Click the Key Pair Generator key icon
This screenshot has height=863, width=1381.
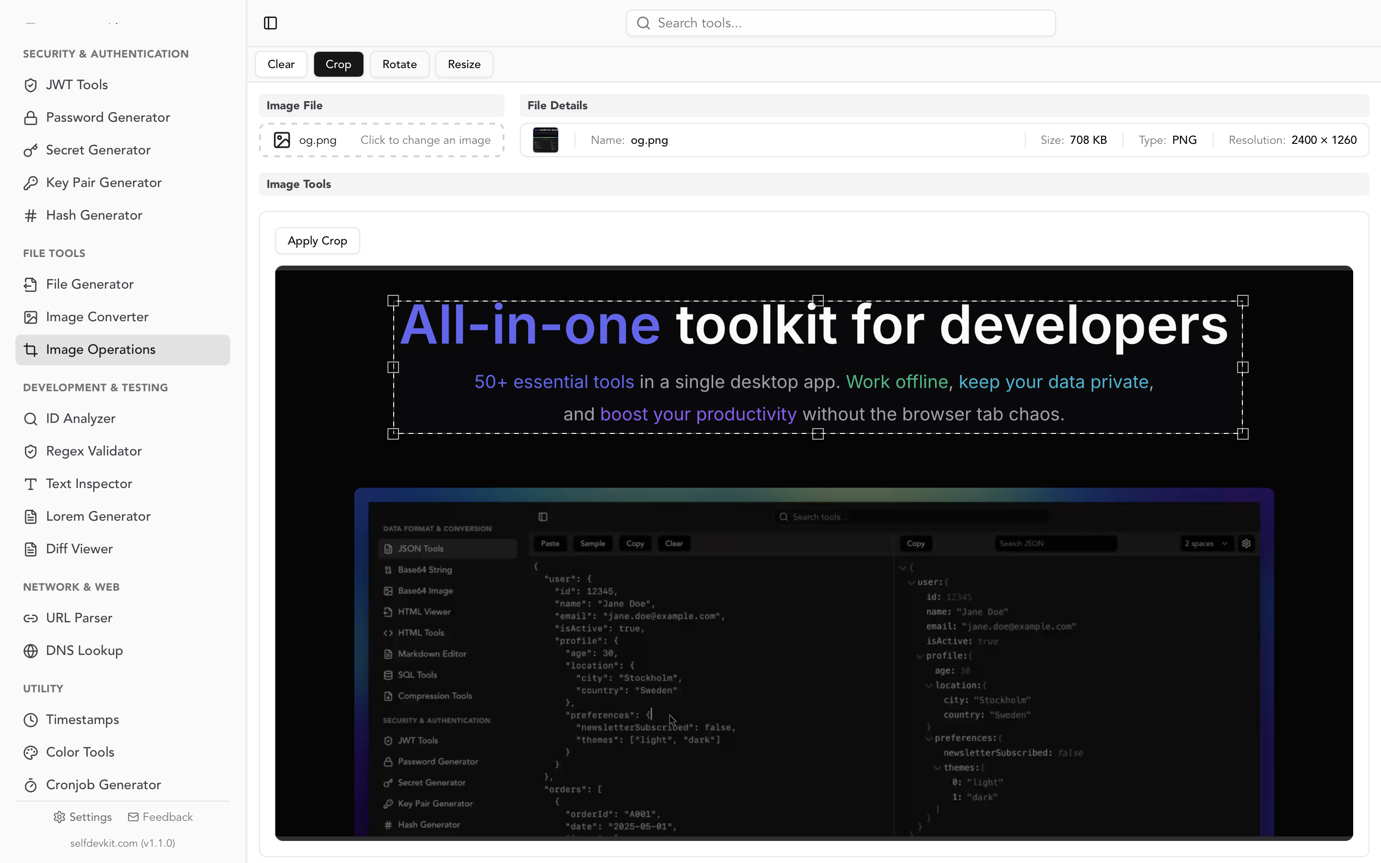(x=31, y=183)
